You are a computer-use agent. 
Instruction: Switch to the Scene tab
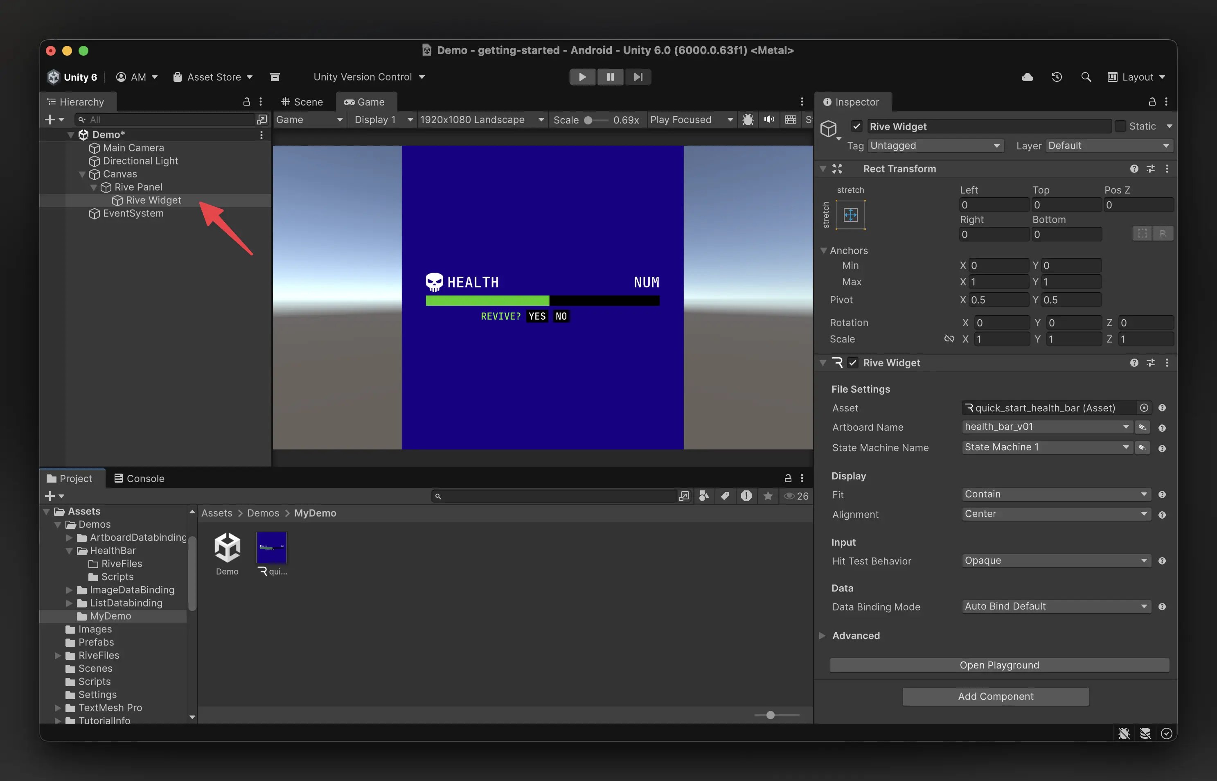pyautogui.click(x=302, y=102)
